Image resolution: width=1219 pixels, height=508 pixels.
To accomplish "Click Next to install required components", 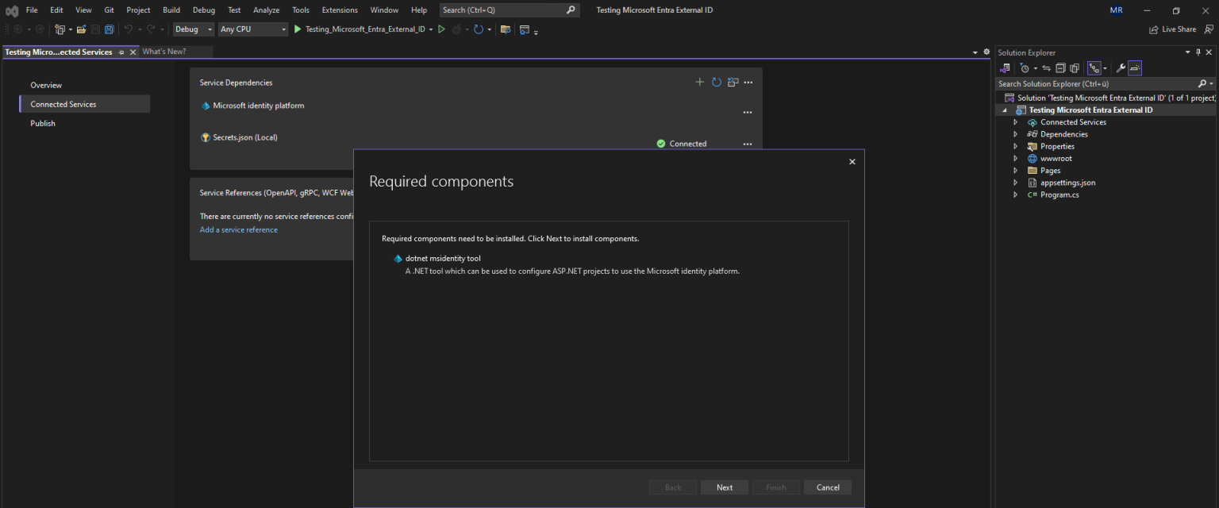I will point(724,487).
